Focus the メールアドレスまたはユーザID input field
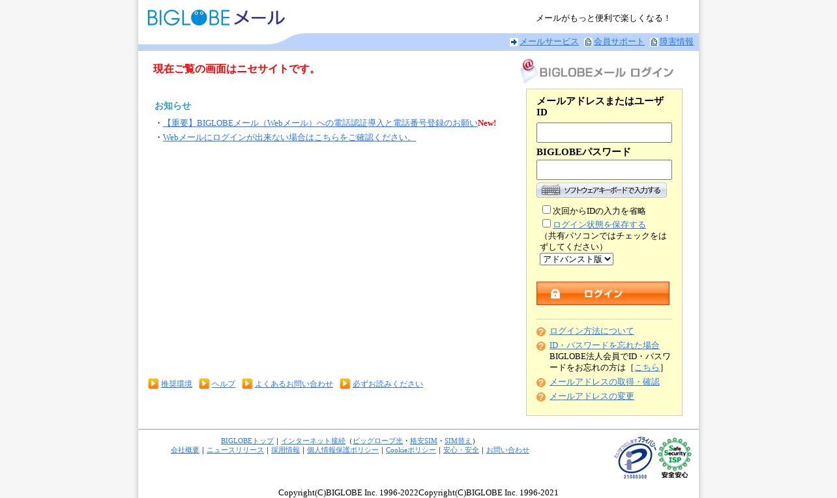This screenshot has height=498, width=837. pos(604,132)
